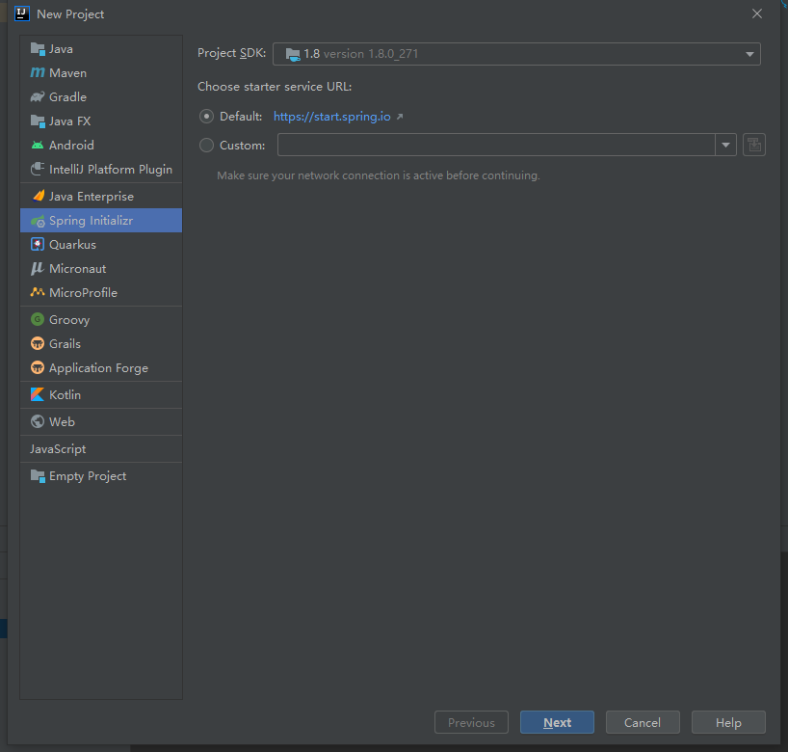Choose Java in the project type list
Image resolution: width=788 pixels, height=752 pixels.
(x=101, y=49)
